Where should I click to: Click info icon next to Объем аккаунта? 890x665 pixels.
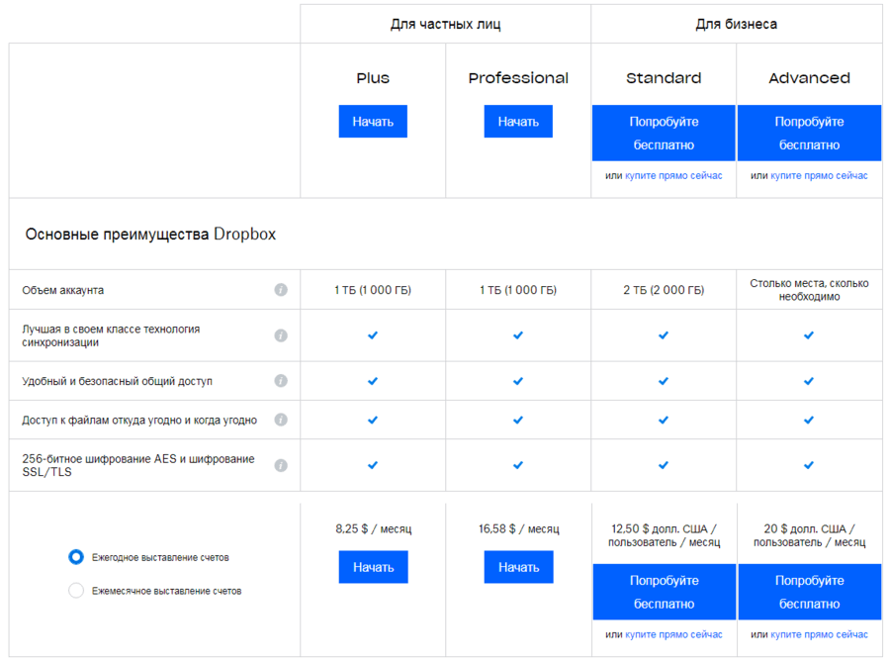click(x=281, y=290)
